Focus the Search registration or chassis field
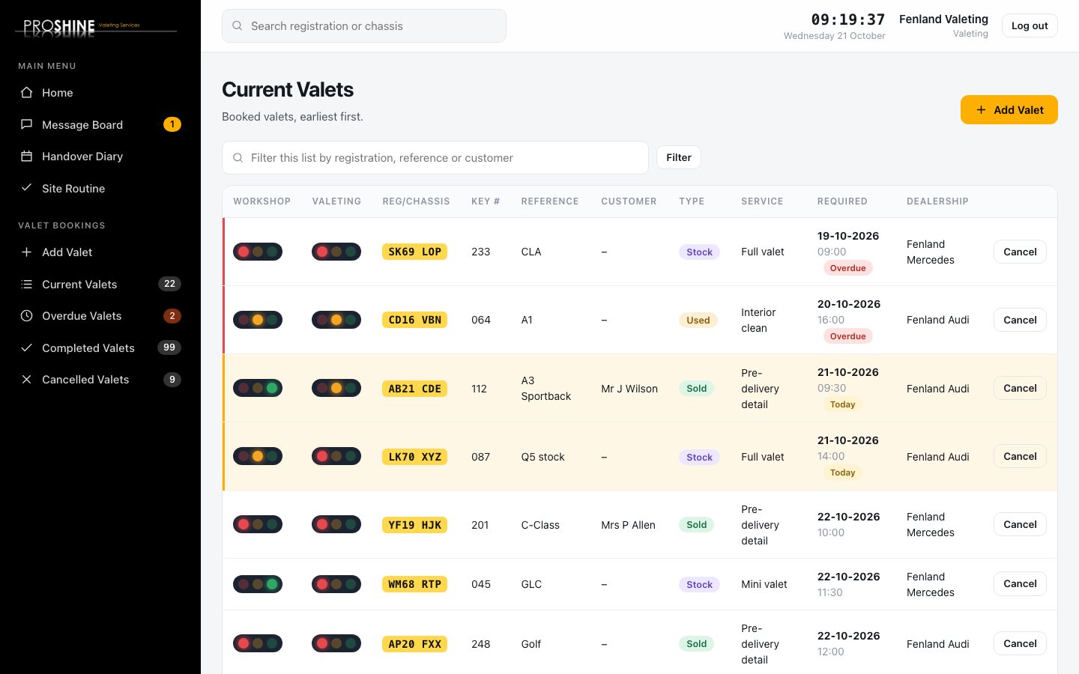The image size is (1079, 674). [x=364, y=25]
